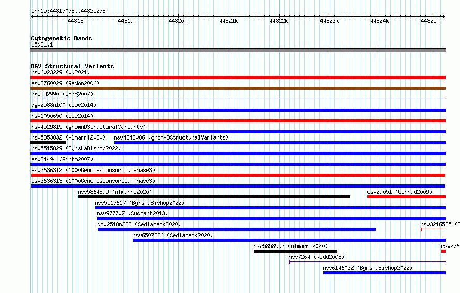Viewport: 460px width, 293px height.
Task: Click the 44824k ruler tick label
Action: [x=379, y=21]
